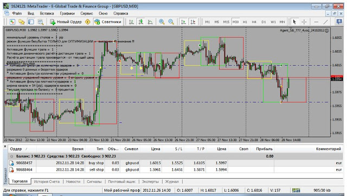The width and height of the screenshot is (347, 196).
Task: Select the trendline drawing tool
Action: [325, 22]
